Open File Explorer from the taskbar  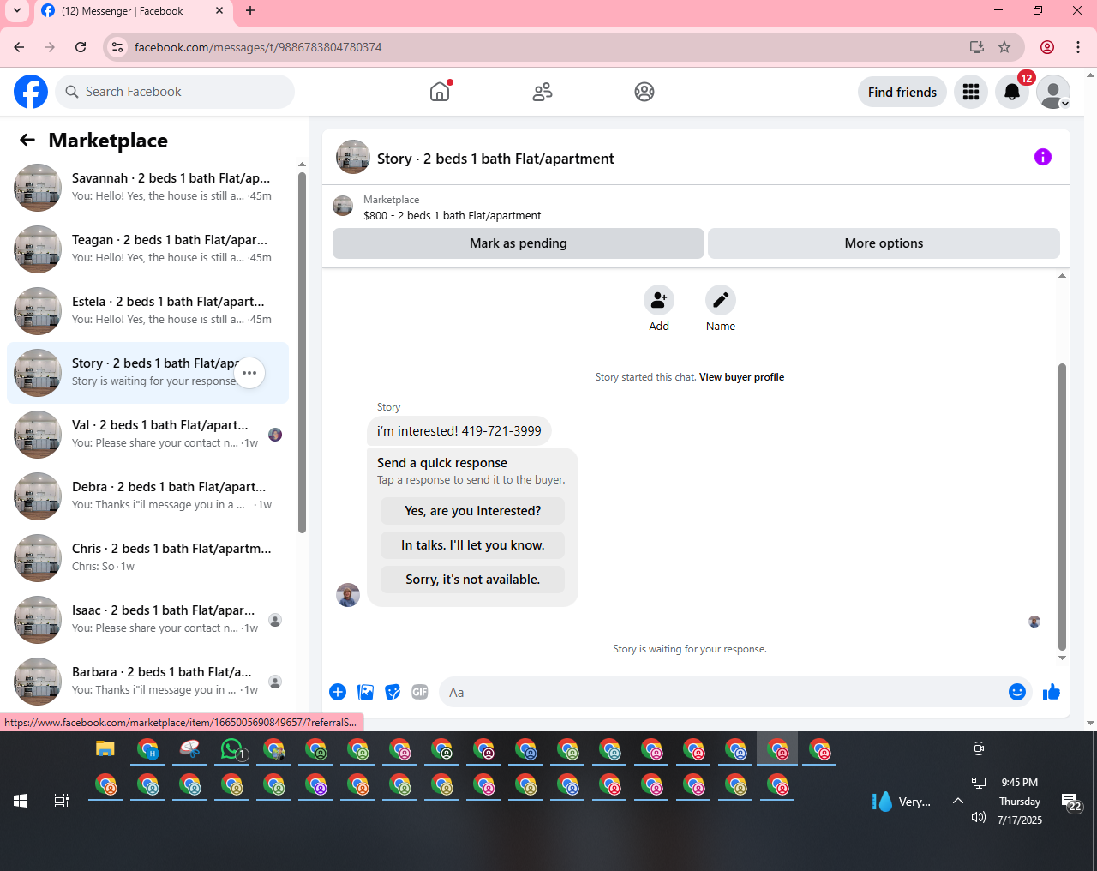tap(105, 749)
